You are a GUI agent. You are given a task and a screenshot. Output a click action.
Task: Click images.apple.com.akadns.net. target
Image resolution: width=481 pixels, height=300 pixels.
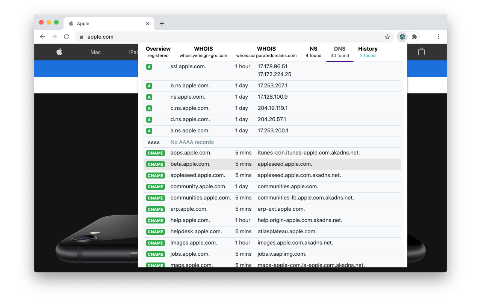295,243
